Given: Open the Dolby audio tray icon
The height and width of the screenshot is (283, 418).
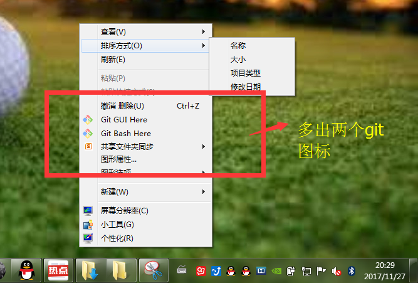Looking at the screenshot, I should 261,271.
